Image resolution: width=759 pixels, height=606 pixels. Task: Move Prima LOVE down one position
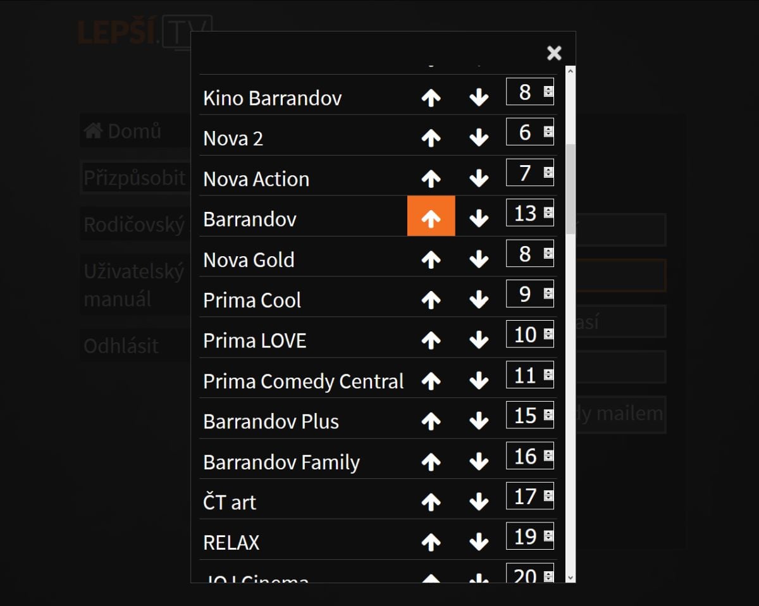click(x=479, y=340)
